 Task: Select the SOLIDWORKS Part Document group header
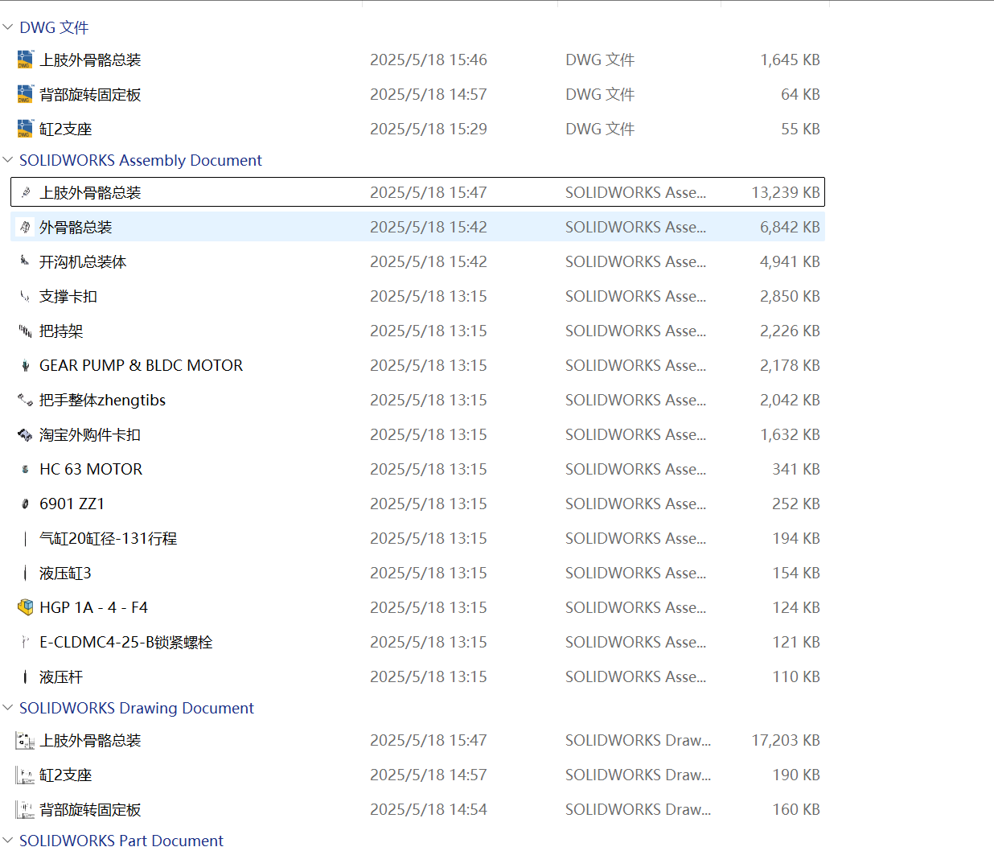121,840
